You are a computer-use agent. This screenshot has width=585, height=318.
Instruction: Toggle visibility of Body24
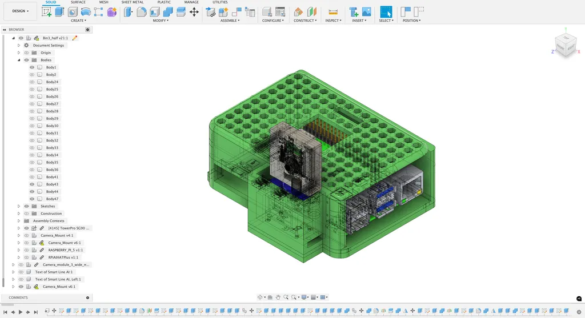tap(32, 82)
